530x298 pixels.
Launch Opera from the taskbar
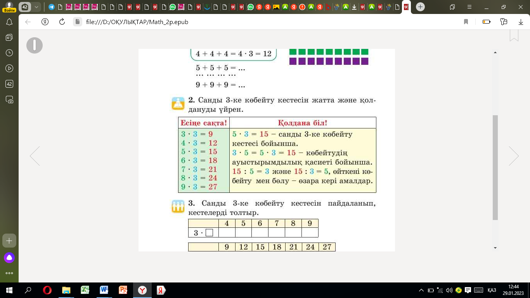pyautogui.click(x=47, y=290)
